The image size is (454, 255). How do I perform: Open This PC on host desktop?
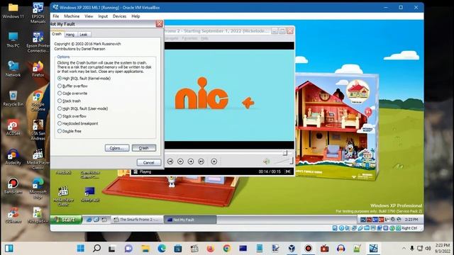(x=13, y=40)
